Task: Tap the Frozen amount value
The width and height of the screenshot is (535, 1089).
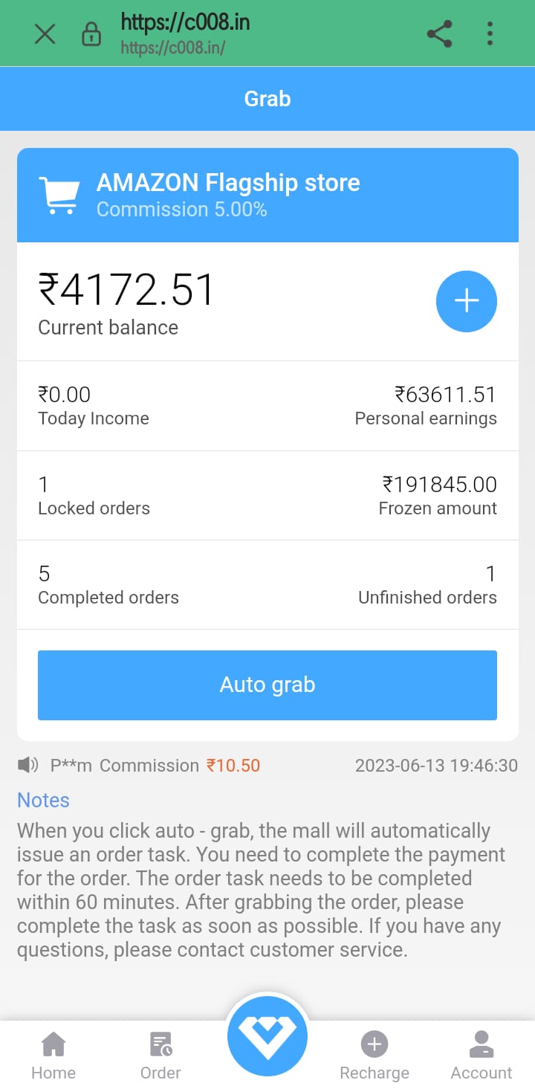Action: tap(439, 485)
